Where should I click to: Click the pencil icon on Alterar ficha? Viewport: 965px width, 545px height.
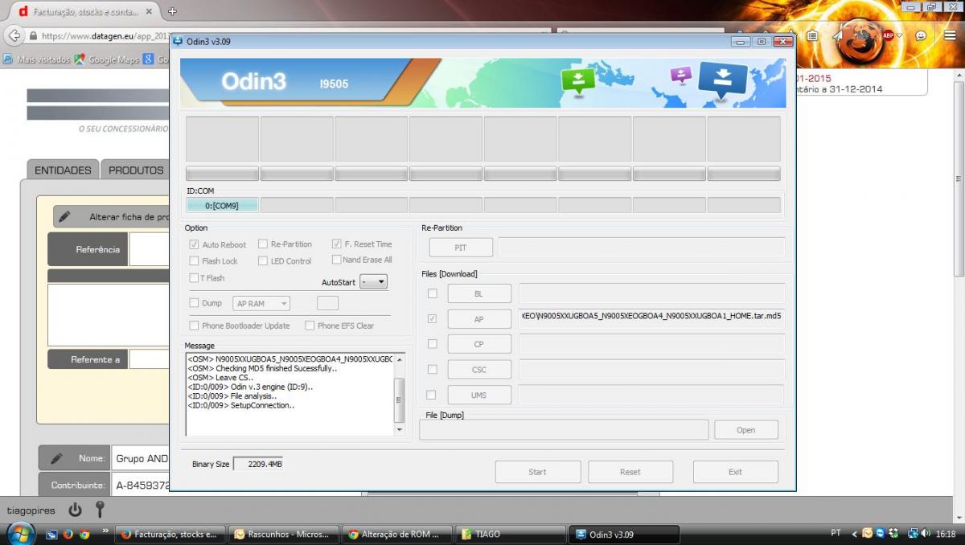point(64,216)
